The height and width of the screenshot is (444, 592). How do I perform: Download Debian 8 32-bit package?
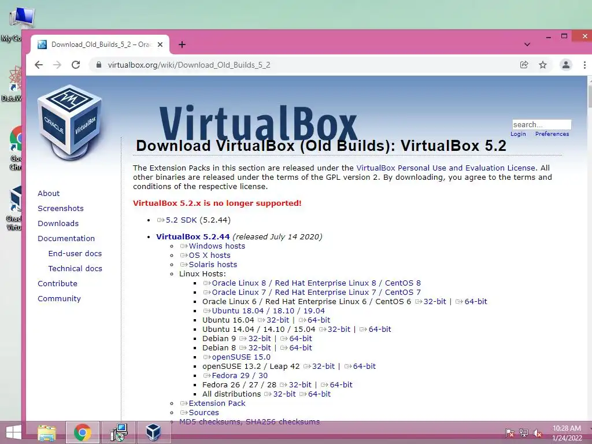pos(255,347)
